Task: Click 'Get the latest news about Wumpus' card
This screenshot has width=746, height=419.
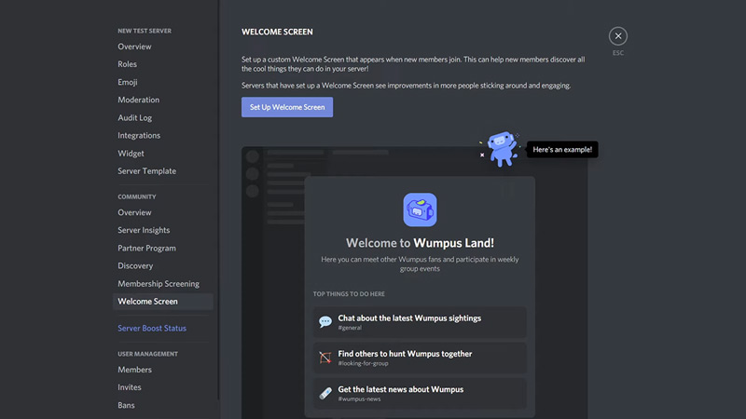Action: 420,393
